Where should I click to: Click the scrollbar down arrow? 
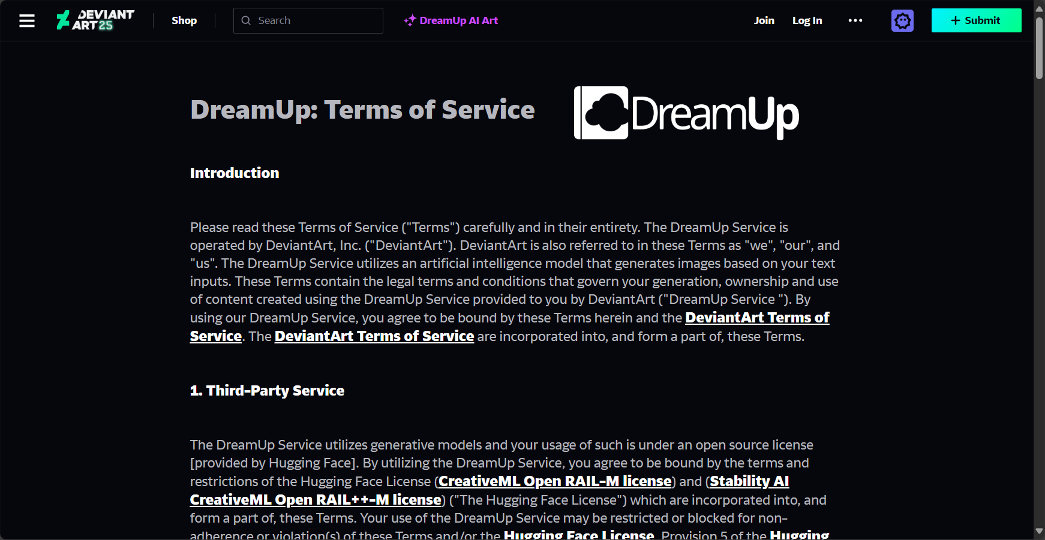(1039, 532)
